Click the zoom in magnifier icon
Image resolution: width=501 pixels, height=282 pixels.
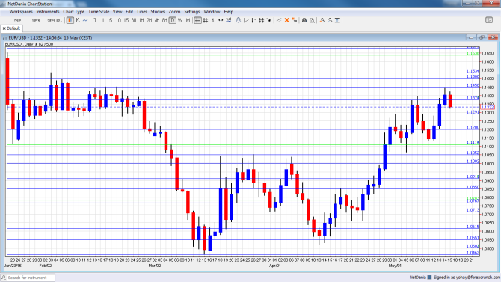pyautogui.click(x=322, y=20)
